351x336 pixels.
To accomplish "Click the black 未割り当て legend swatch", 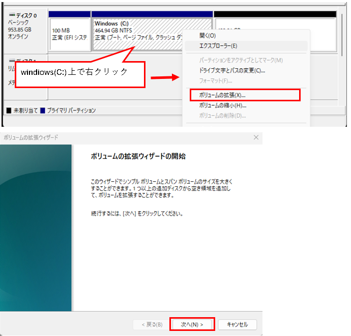I will click(x=9, y=110).
